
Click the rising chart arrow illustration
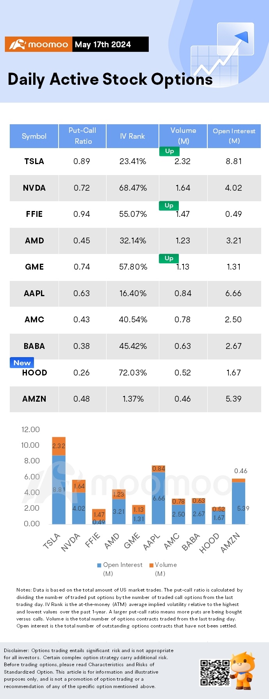(x=223, y=52)
